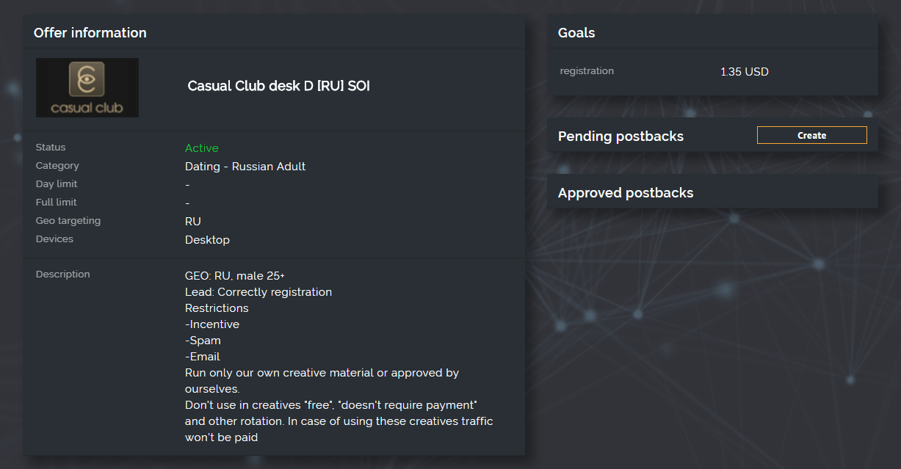Click the -Spam restriction line
Viewport: 901px width, 469px height.
(203, 341)
